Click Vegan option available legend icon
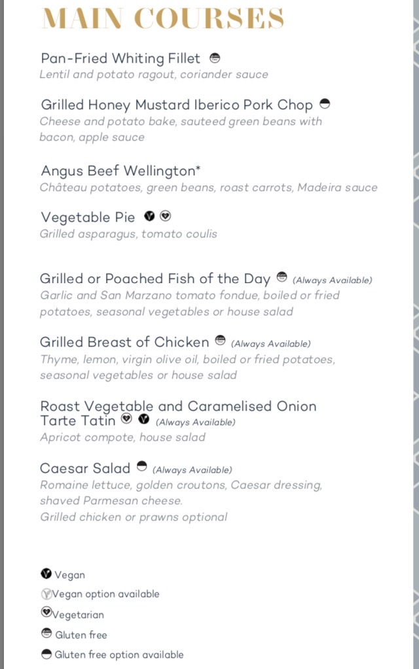The height and width of the screenshot is (669, 419). pyautogui.click(x=46, y=594)
